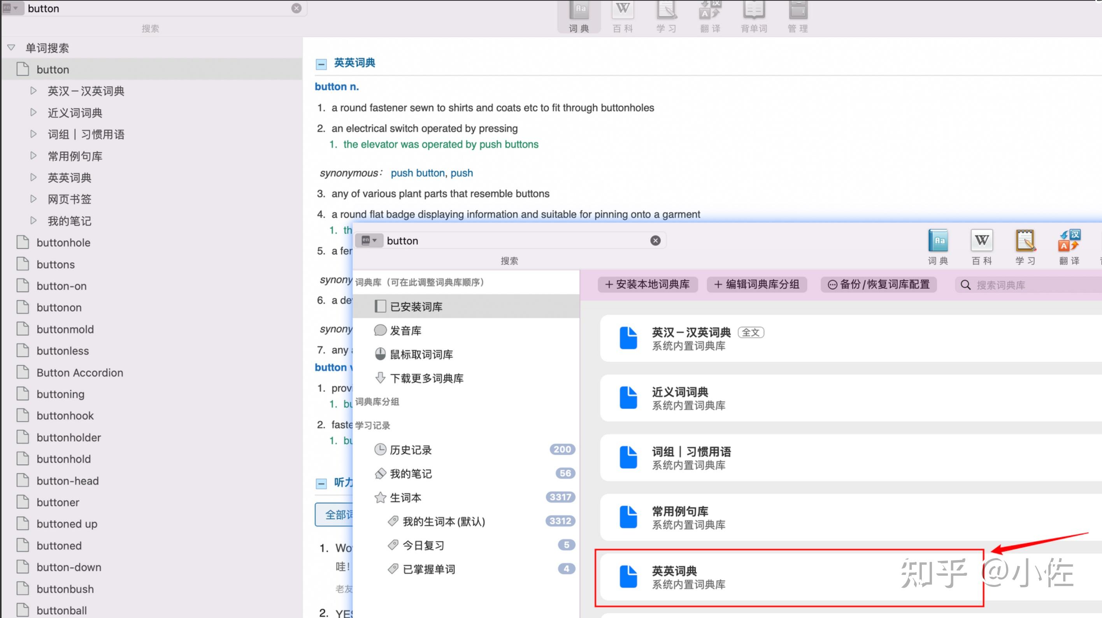Select buttons in word list
The height and width of the screenshot is (618, 1102).
click(152, 264)
